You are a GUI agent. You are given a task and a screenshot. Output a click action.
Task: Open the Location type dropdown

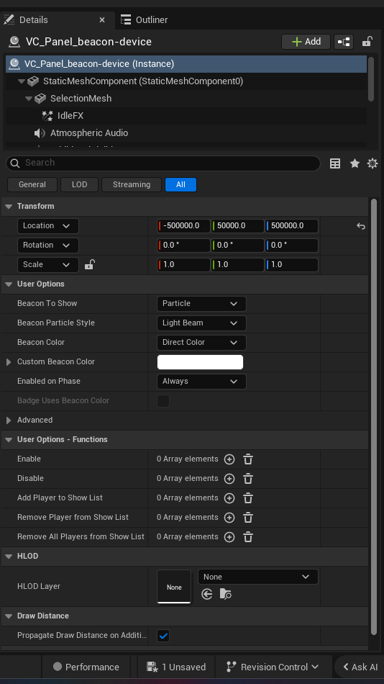coord(48,226)
